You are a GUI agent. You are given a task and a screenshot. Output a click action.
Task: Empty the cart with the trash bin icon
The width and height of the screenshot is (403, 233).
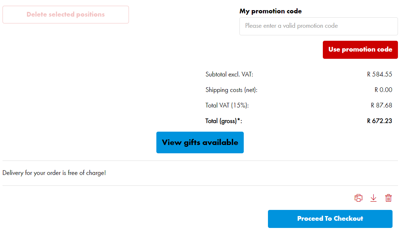point(388,198)
